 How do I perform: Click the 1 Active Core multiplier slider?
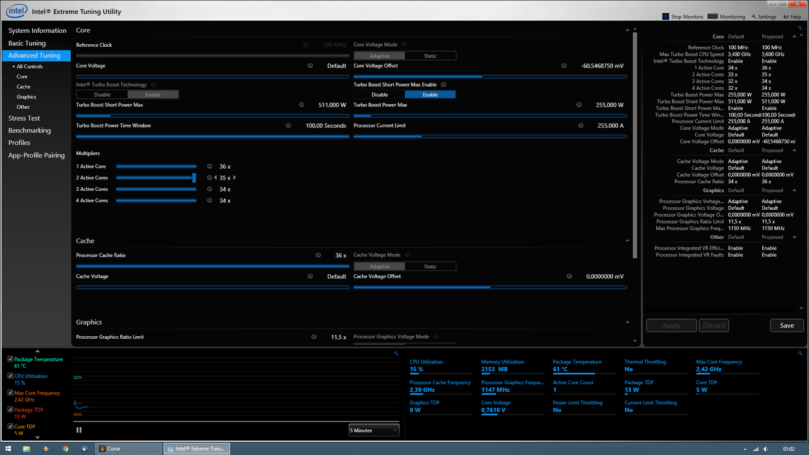[x=156, y=166]
